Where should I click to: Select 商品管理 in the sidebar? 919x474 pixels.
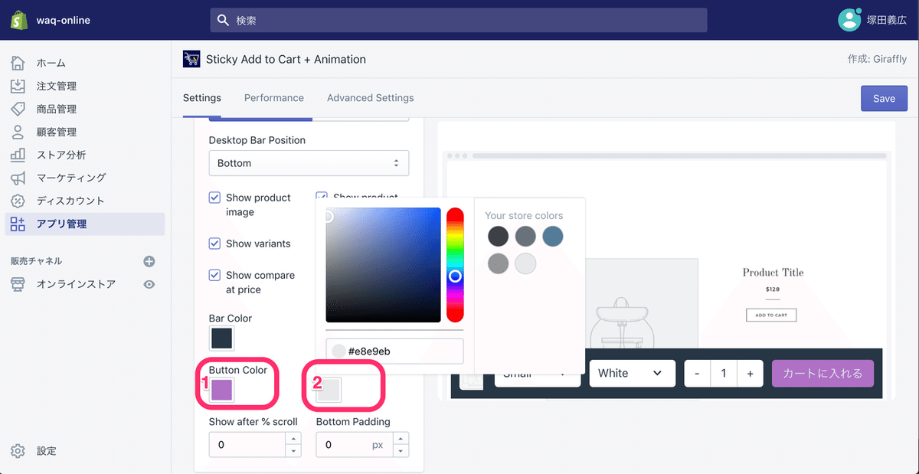tap(57, 109)
